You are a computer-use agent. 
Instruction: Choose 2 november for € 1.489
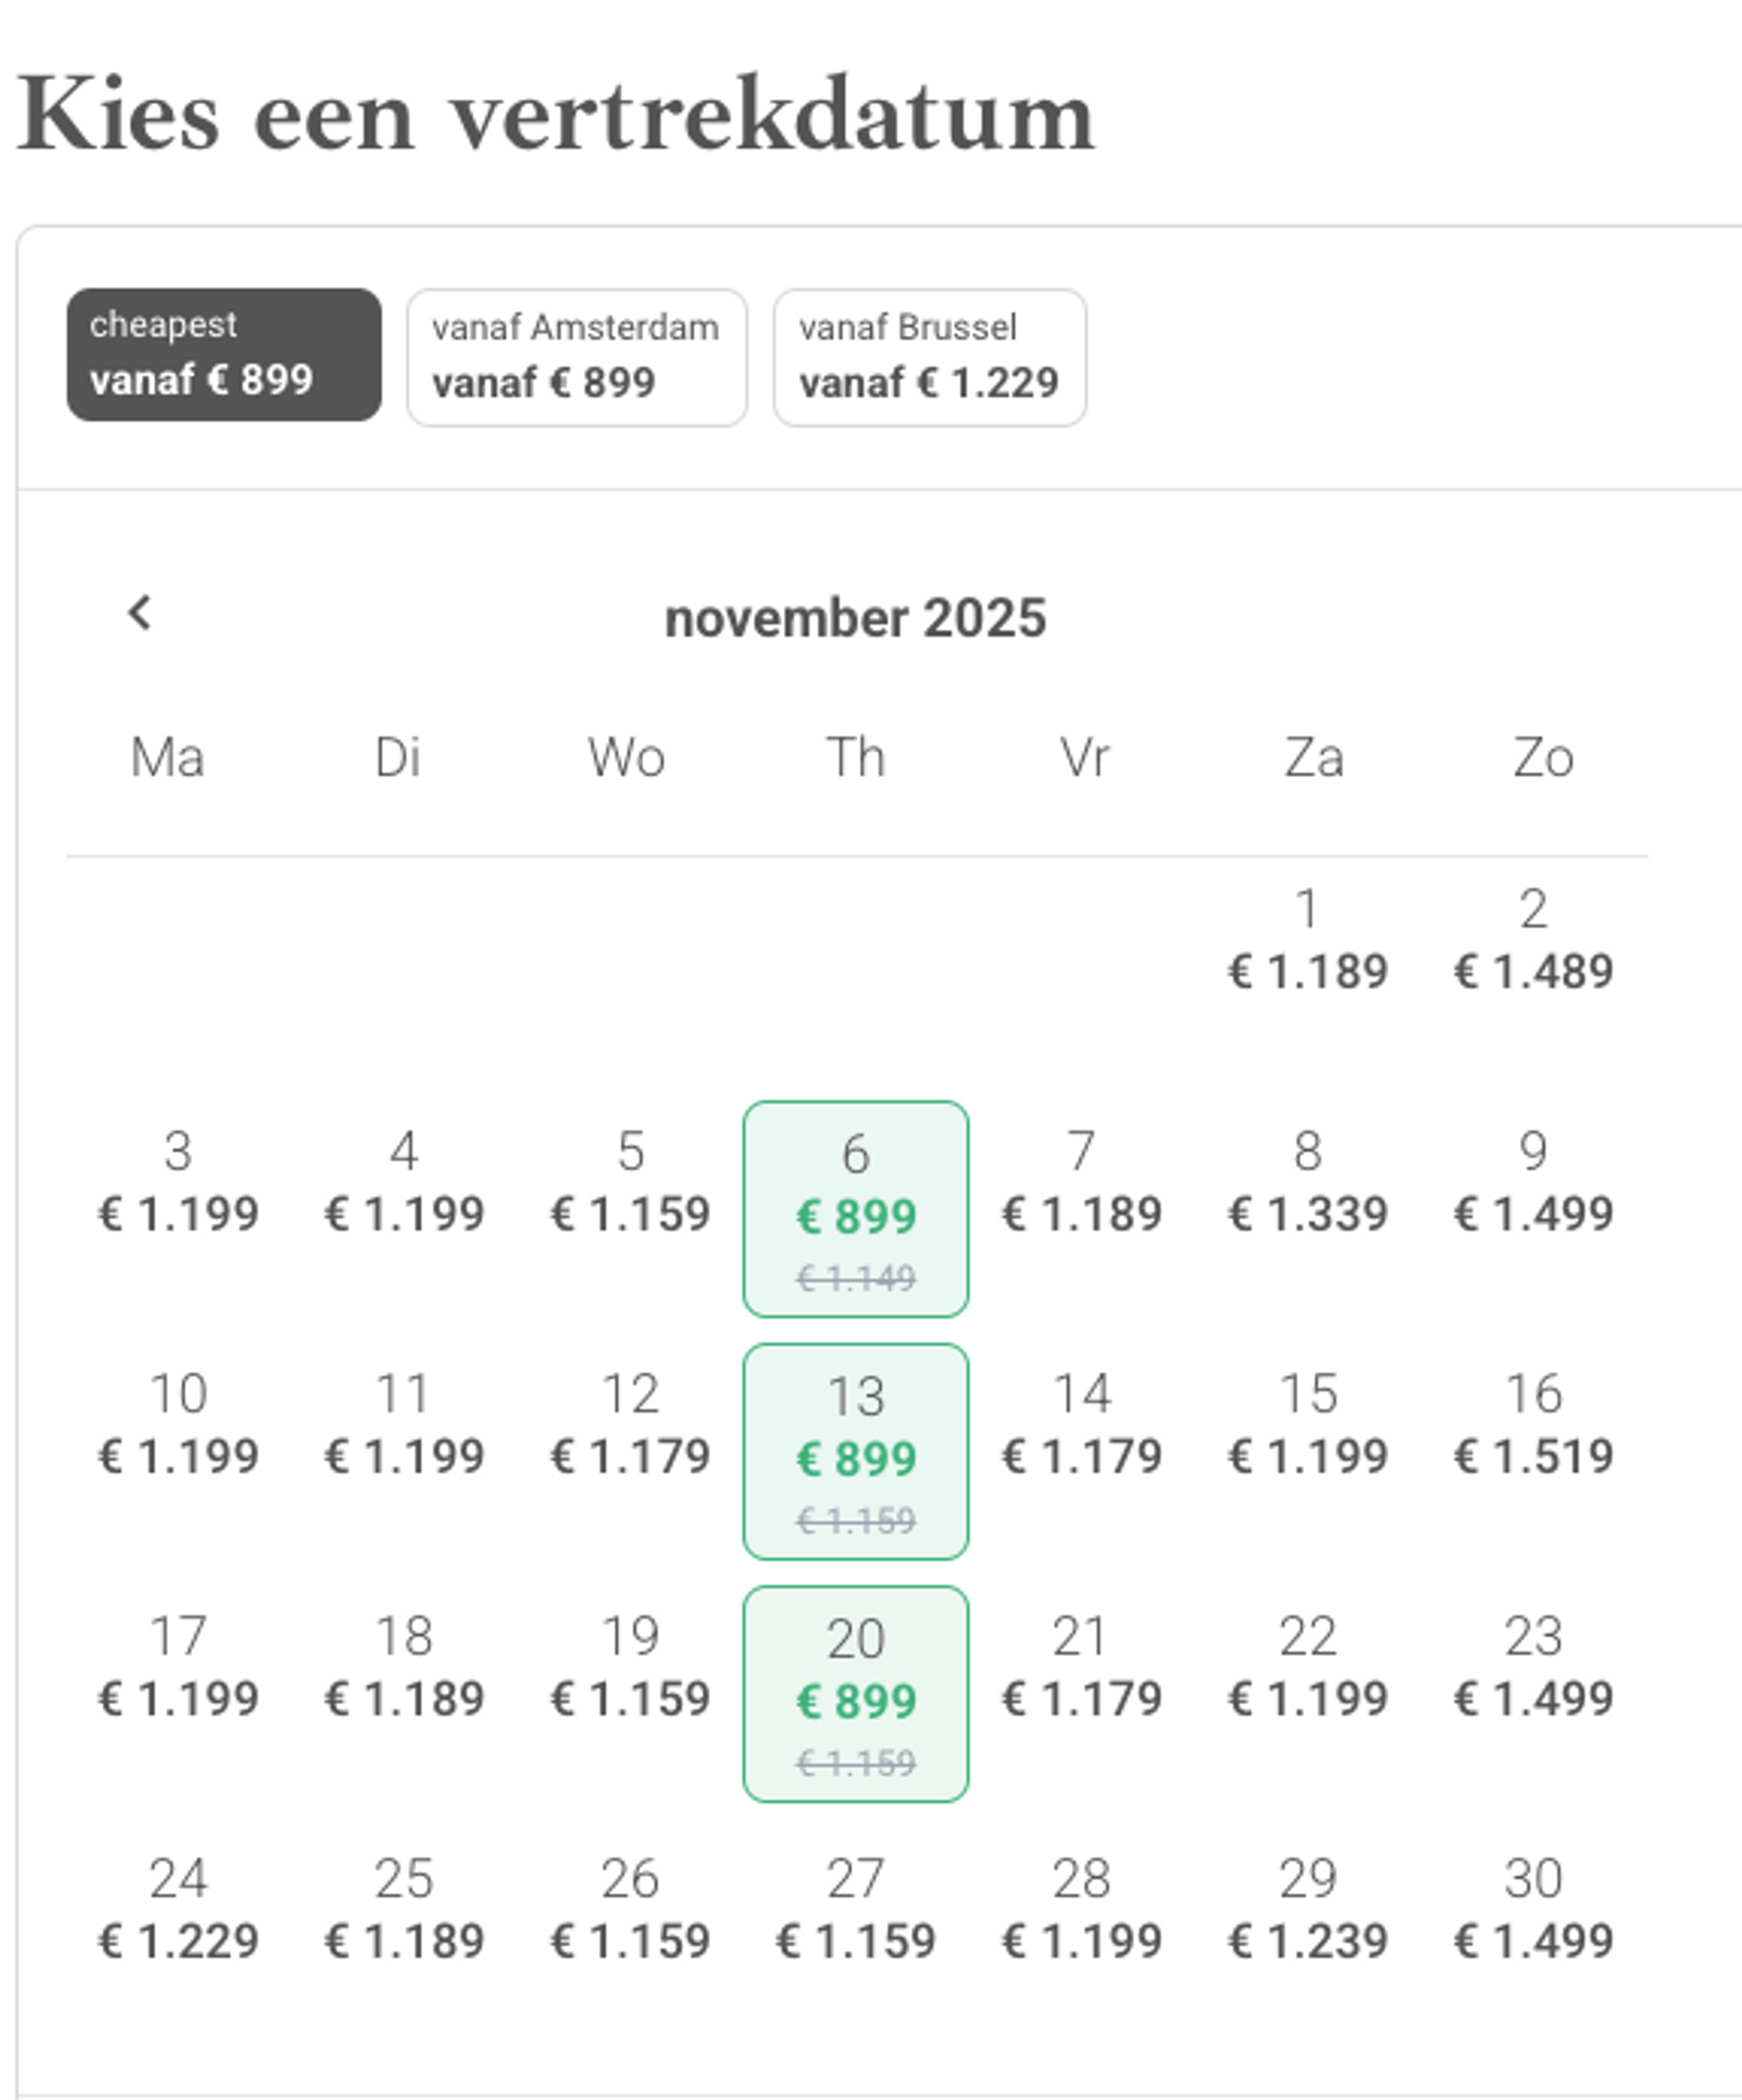pyautogui.click(x=1534, y=940)
